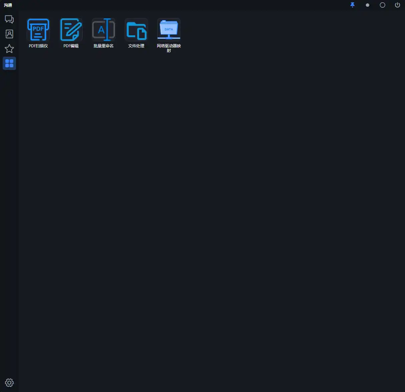Launch the PDF编辑 editor app
The image size is (405, 392).
(x=71, y=30)
